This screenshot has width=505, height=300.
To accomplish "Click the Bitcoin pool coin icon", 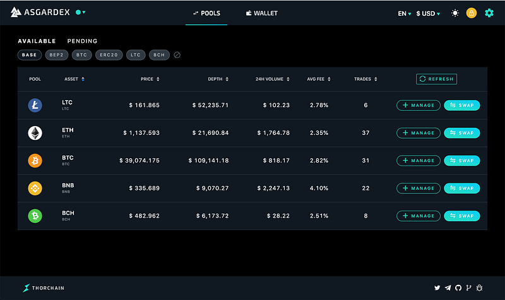I will point(35,161).
